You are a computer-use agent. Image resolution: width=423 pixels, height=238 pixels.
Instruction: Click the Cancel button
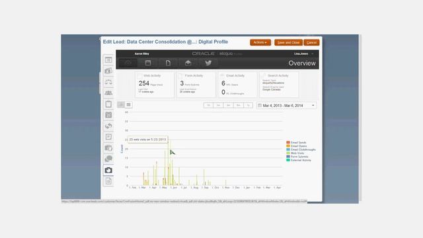tap(311, 42)
